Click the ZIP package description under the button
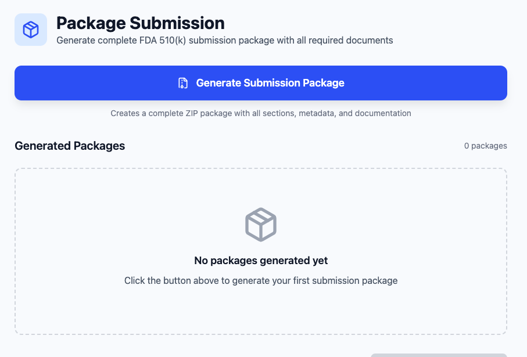This screenshot has width=527, height=357. (261, 113)
